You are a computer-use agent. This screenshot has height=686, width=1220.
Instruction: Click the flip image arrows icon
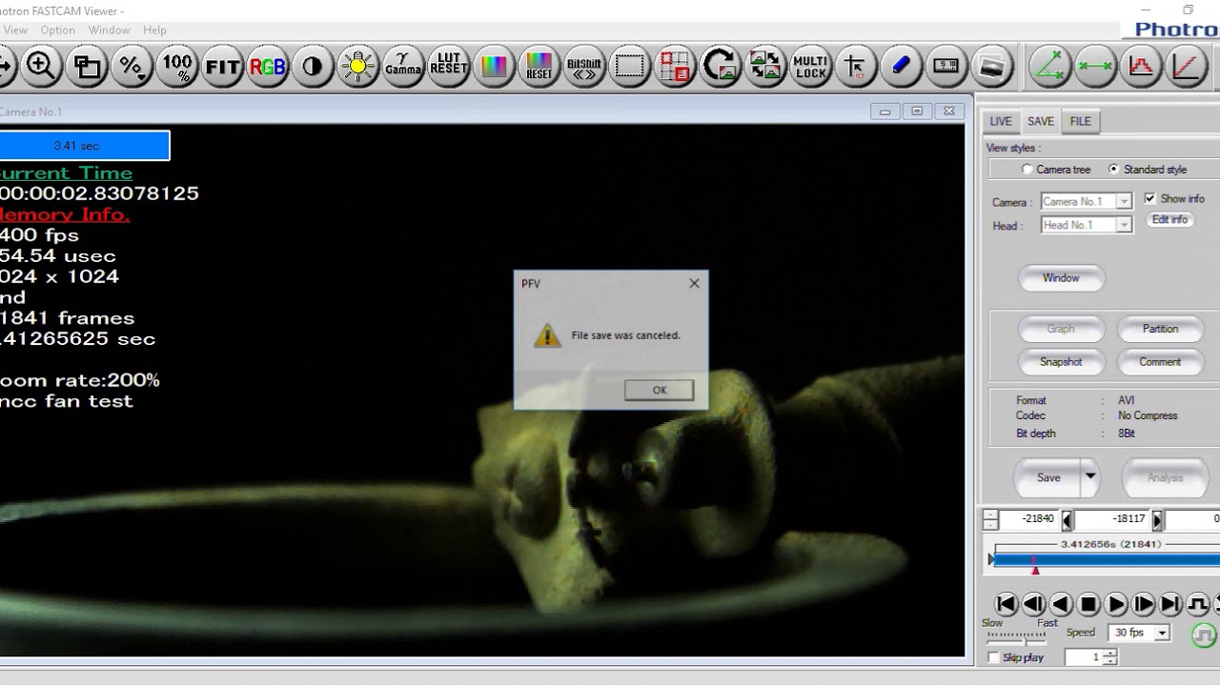click(x=765, y=66)
